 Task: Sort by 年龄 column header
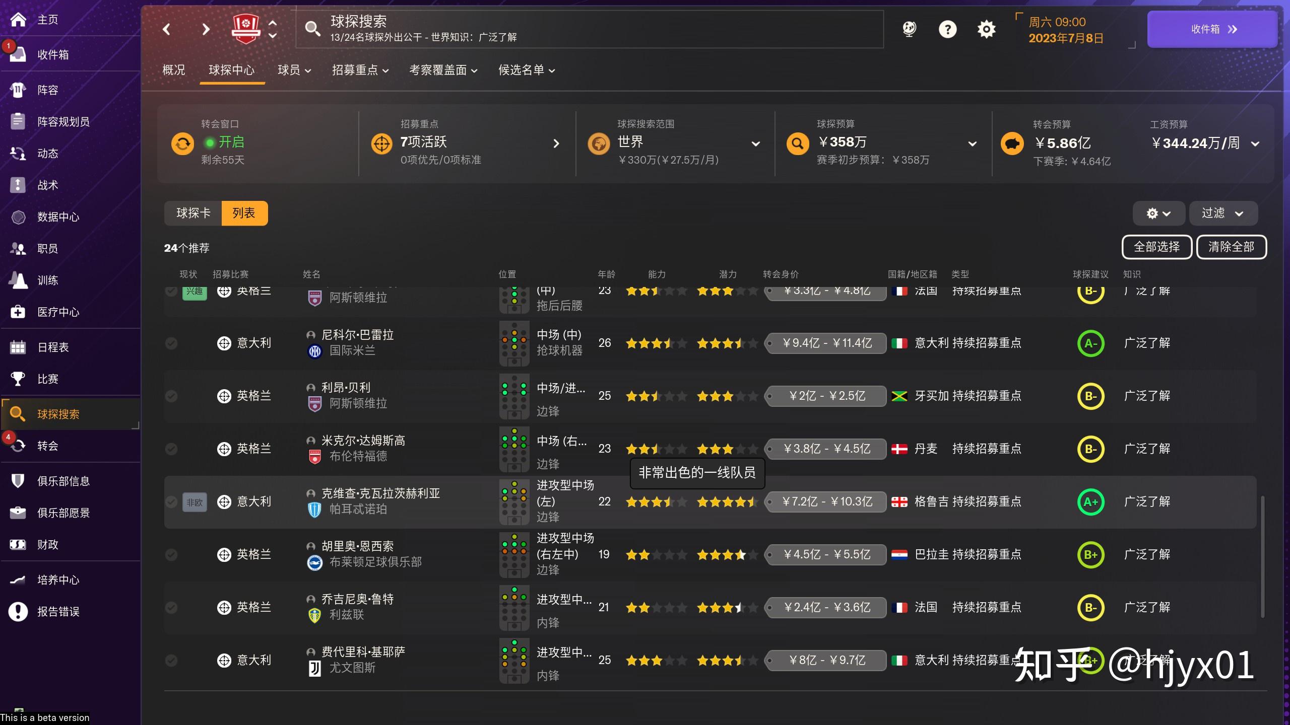pos(606,274)
